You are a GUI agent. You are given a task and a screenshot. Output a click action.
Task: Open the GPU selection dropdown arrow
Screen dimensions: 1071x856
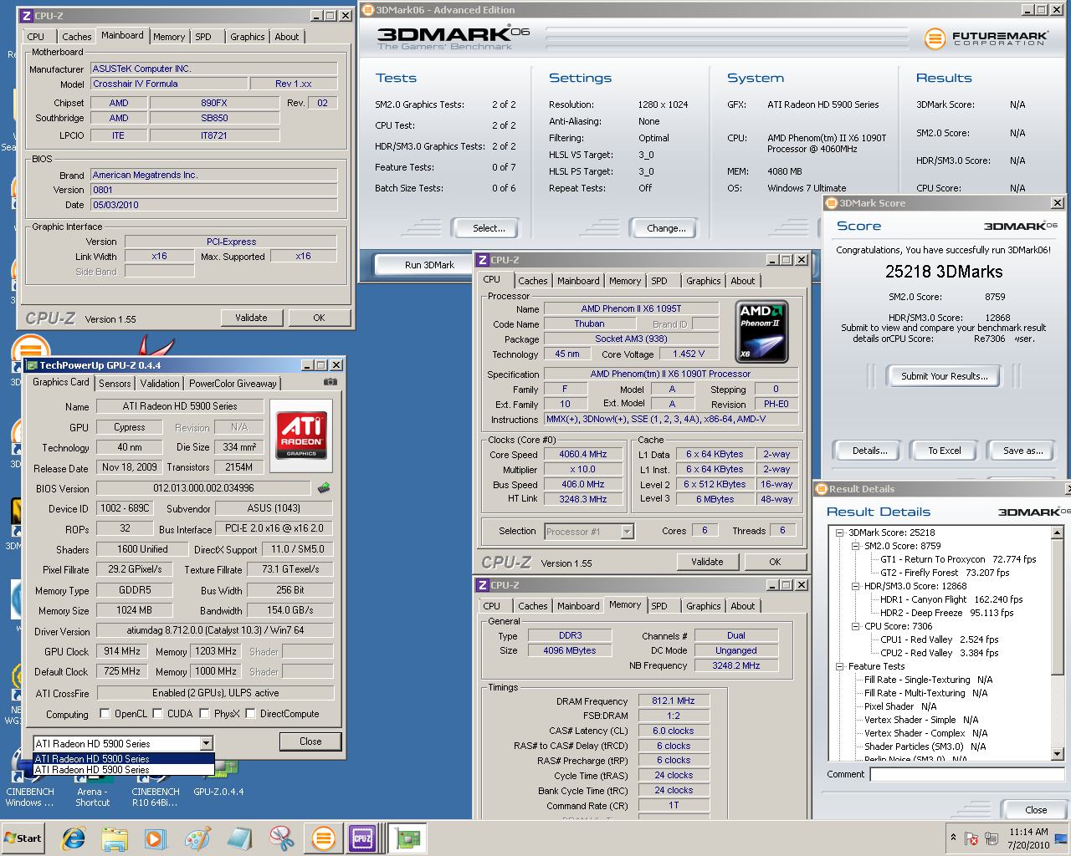click(x=206, y=743)
